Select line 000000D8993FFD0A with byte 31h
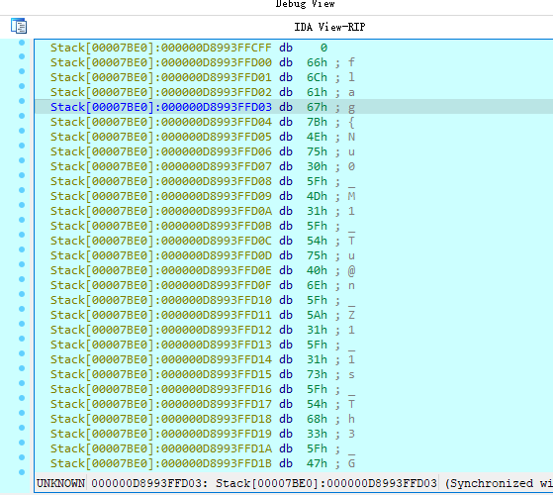The height and width of the screenshot is (495, 553). pyautogui.click(x=203, y=211)
